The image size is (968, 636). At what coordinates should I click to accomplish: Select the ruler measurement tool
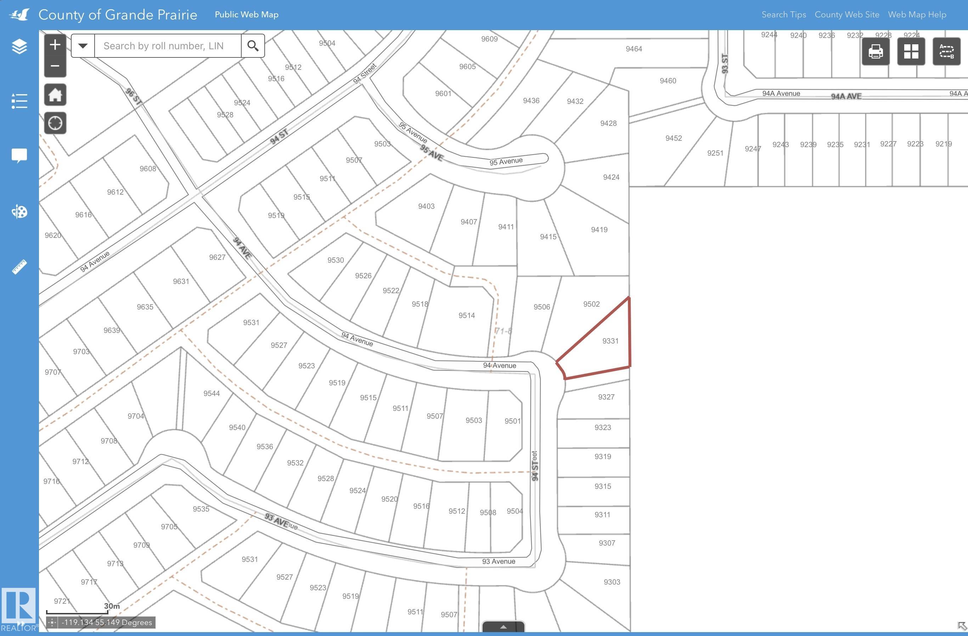19,267
